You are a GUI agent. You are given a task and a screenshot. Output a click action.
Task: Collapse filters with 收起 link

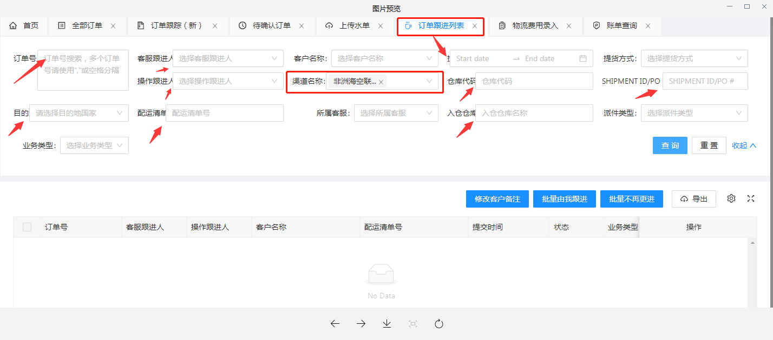(x=744, y=145)
